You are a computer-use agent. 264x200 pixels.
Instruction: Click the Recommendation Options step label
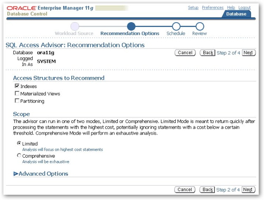[x=130, y=33]
